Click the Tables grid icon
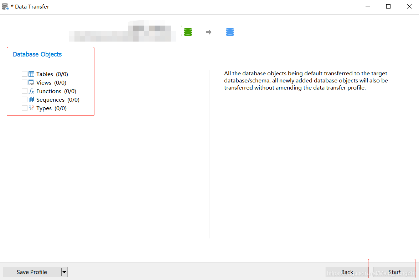Viewport: 419px width, 280px height. [31, 74]
